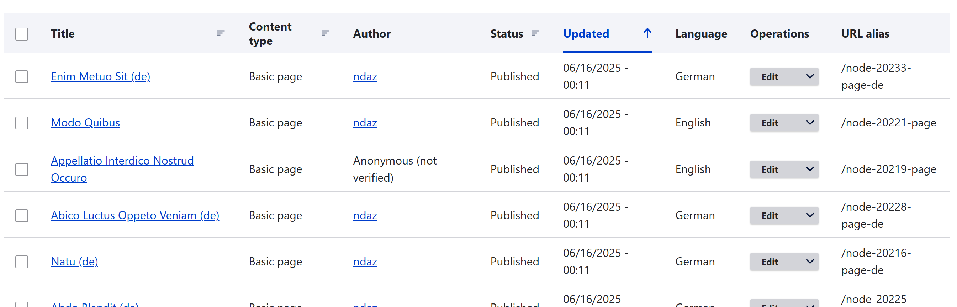Sort by the Title column header
The width and height of the screenshot is (957, 307).
tap(63, 34)
